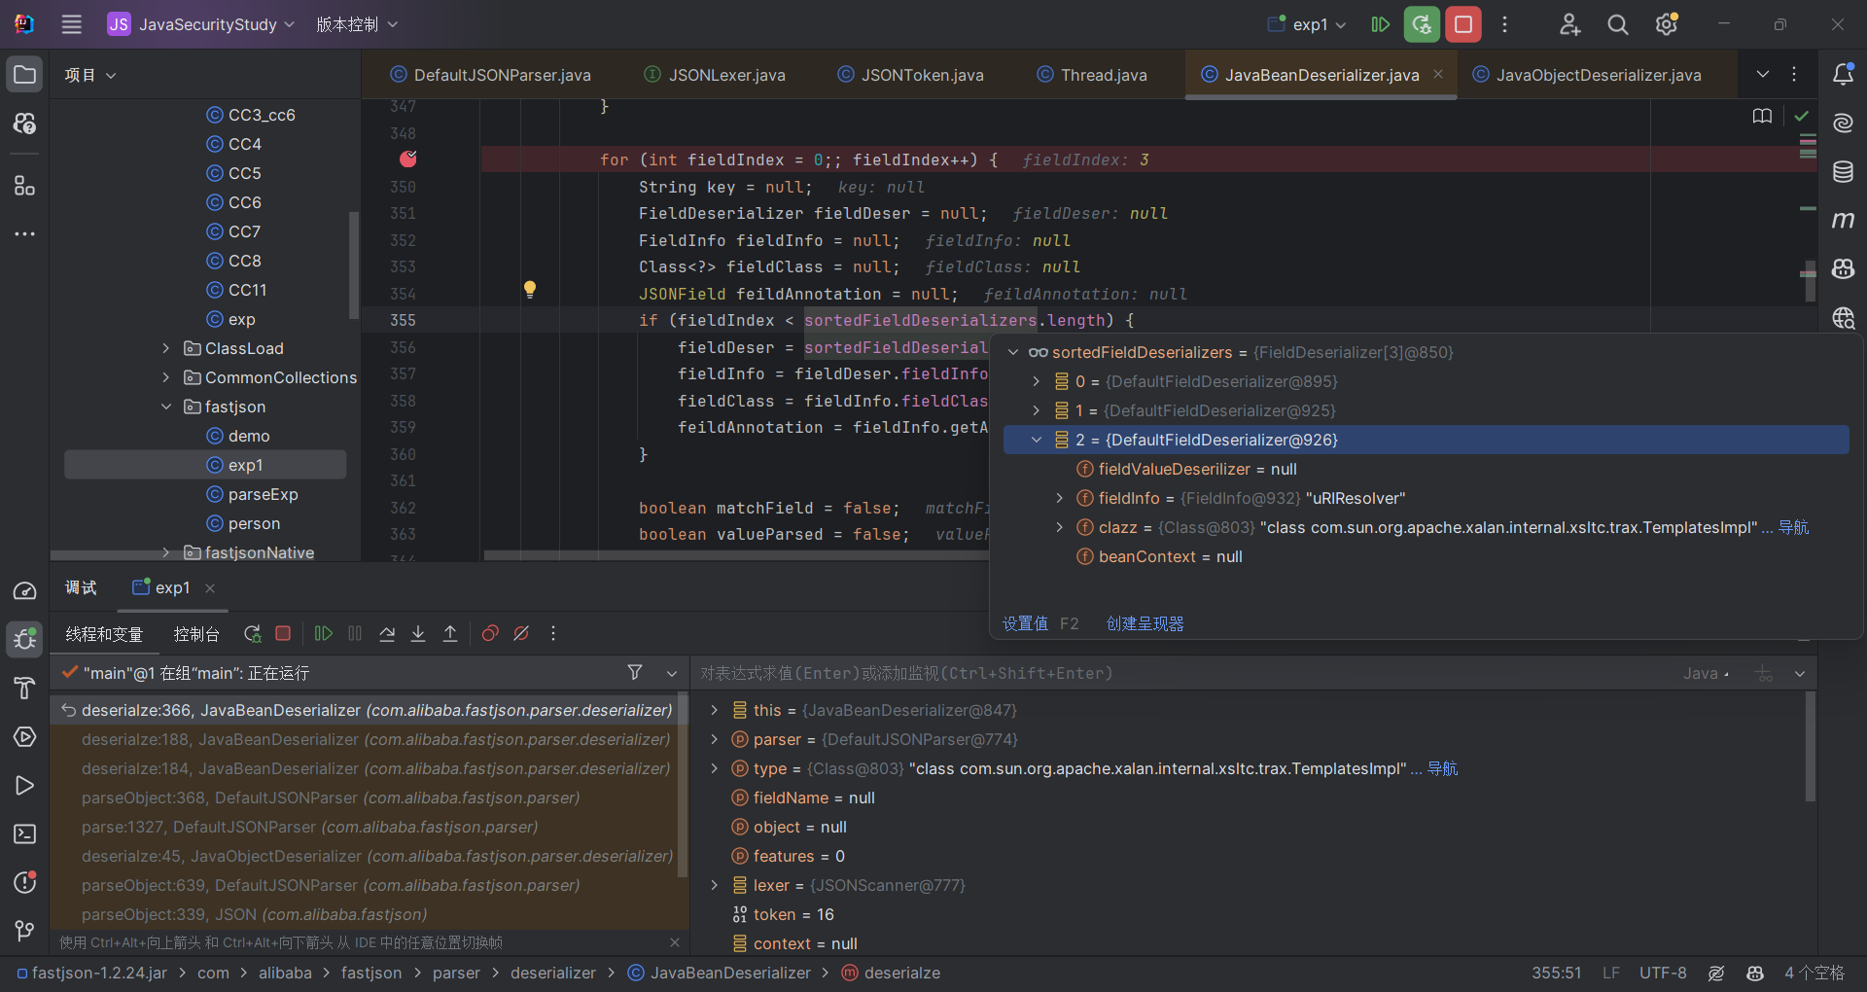The image size is (1867, 992).
Task: Click 导航 link beside clazz in popup
Action: pos(1793,527)
